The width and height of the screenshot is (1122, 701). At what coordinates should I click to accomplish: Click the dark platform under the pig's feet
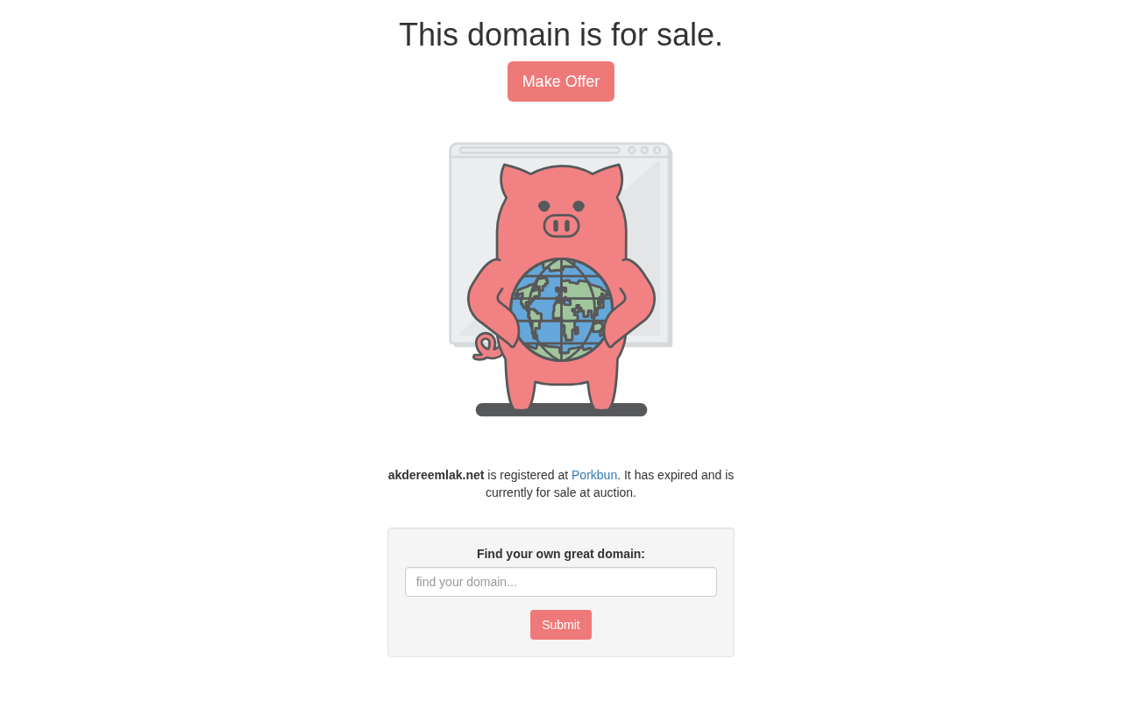[561, 410]
